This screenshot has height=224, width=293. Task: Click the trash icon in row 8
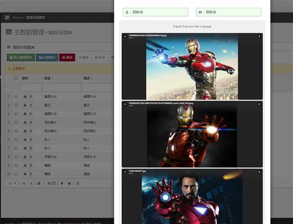coord(31,157)
